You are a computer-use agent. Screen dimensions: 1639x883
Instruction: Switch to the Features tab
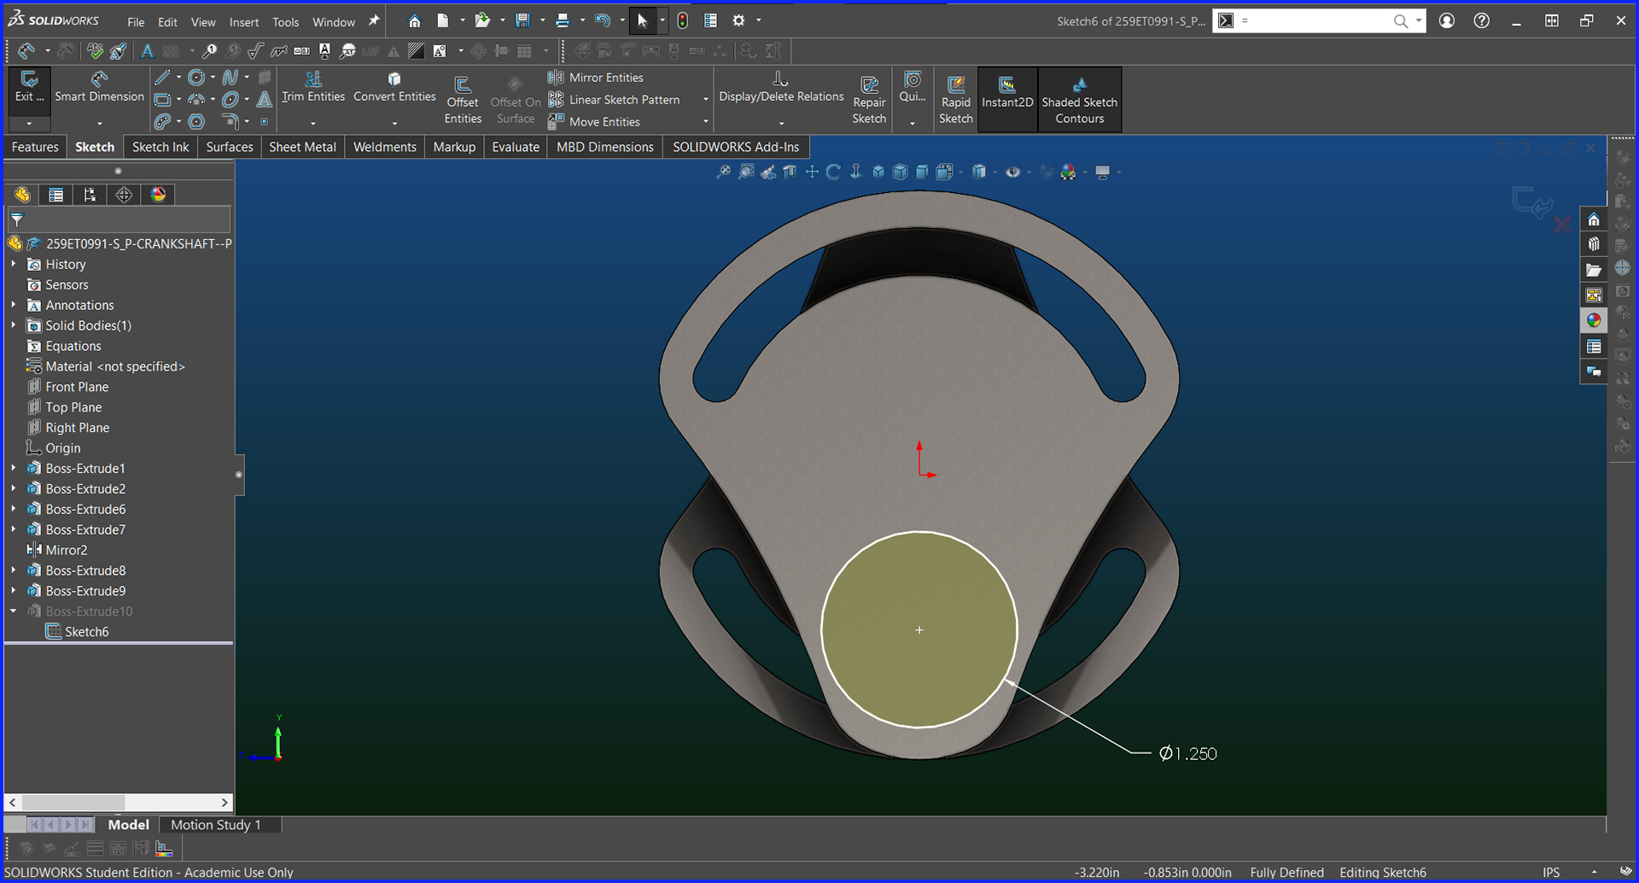[35, 147]
